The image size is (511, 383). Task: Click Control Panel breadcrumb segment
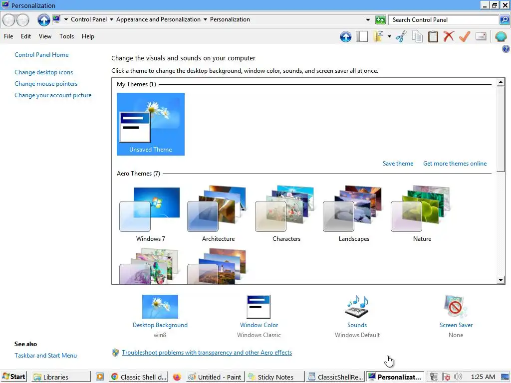click(x=89, y=19)
